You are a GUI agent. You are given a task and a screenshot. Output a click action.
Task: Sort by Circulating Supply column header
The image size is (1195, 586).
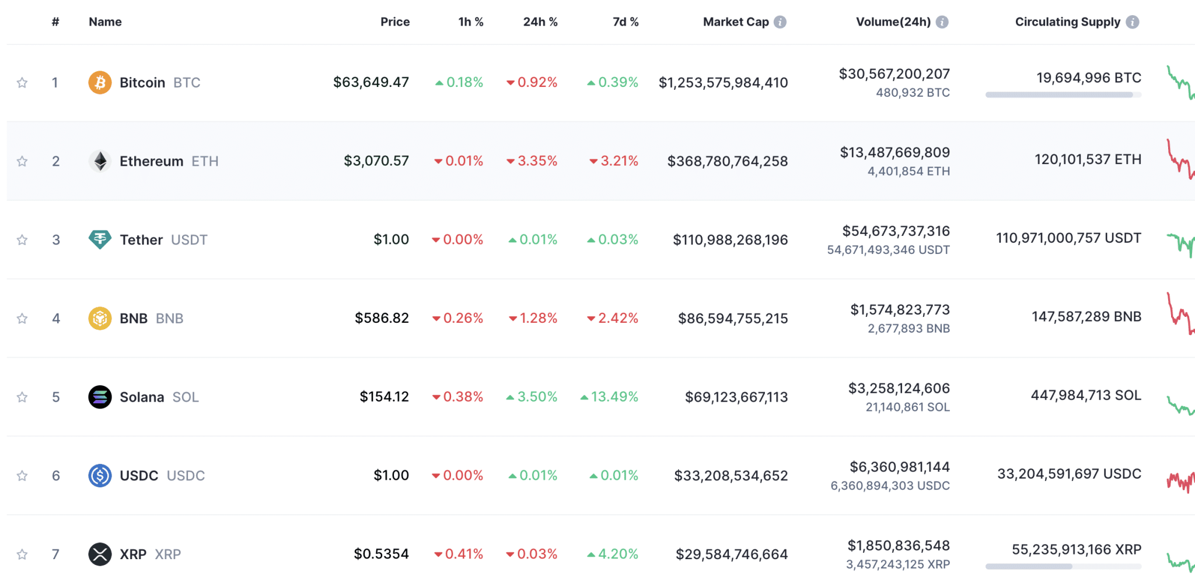1068,22
